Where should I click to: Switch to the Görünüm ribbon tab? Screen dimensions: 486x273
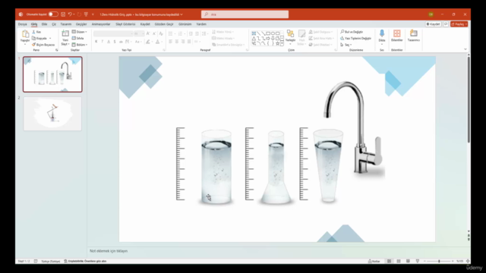coord(185,24)
